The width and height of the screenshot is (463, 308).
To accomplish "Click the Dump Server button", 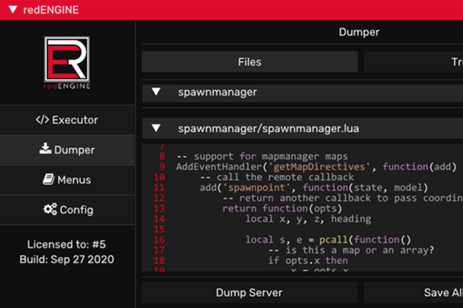I will 250,293.
